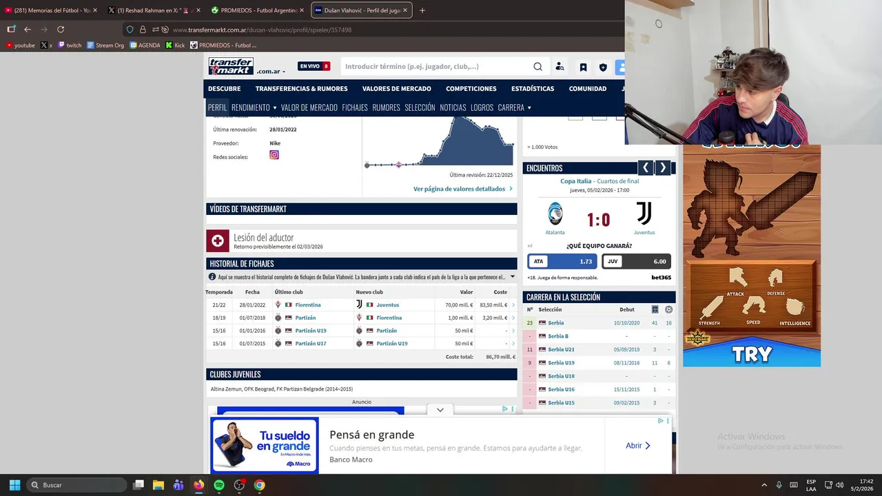Open the twitch bookmark

coord(70,45)
